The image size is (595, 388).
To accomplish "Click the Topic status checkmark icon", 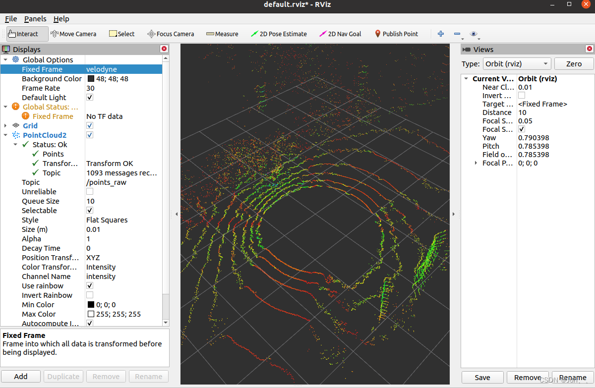I will click(35, 173).
